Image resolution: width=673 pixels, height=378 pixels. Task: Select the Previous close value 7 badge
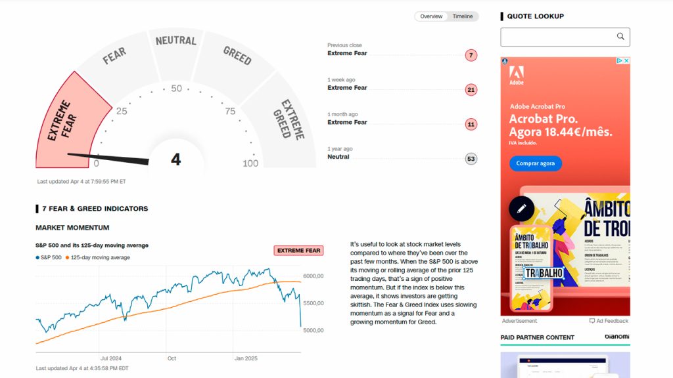[471, 55]
